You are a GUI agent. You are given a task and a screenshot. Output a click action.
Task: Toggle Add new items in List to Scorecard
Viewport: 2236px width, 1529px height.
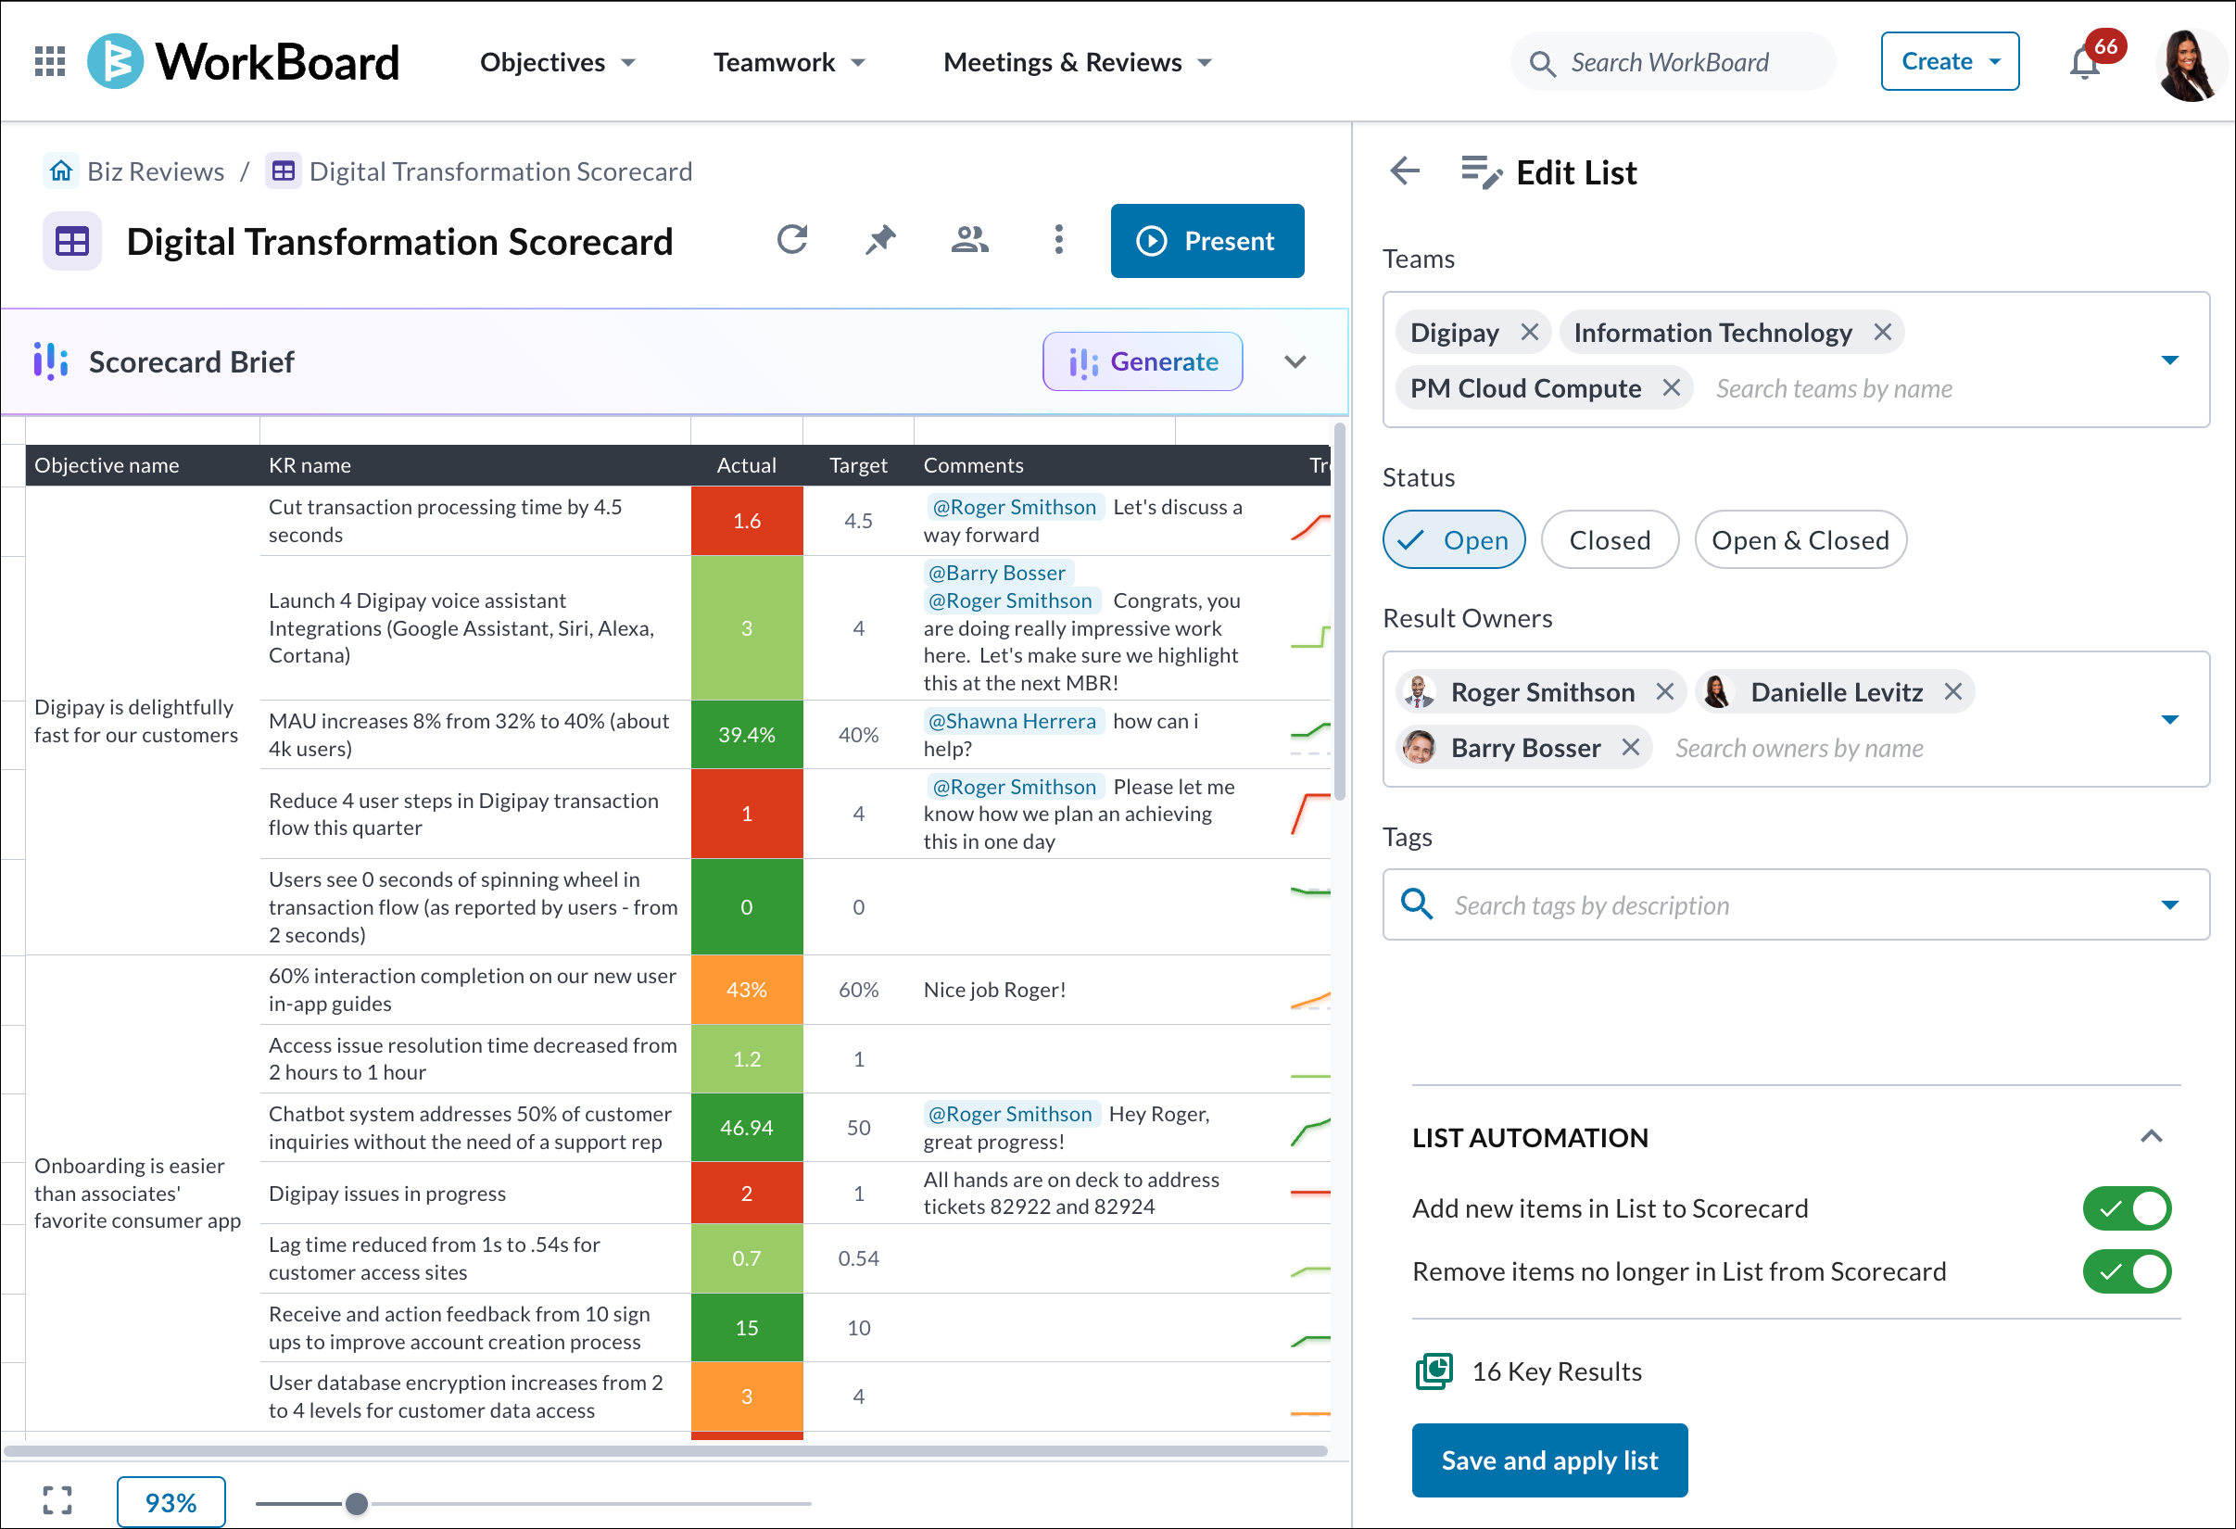click(2128, 1208)
